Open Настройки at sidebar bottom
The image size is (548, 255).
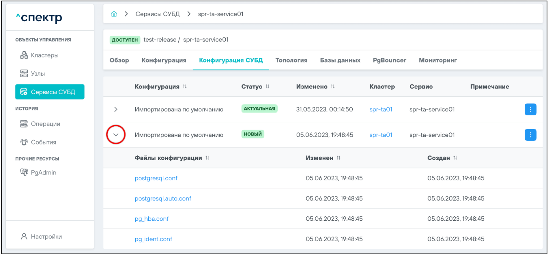[x=46, y=237]
